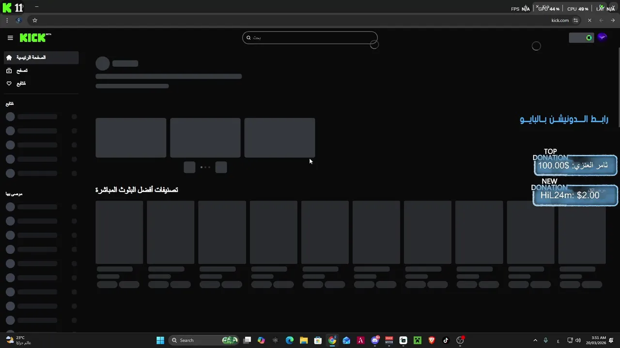
Task: Open Brave browser from the taskbar
Action: point(432,340)
